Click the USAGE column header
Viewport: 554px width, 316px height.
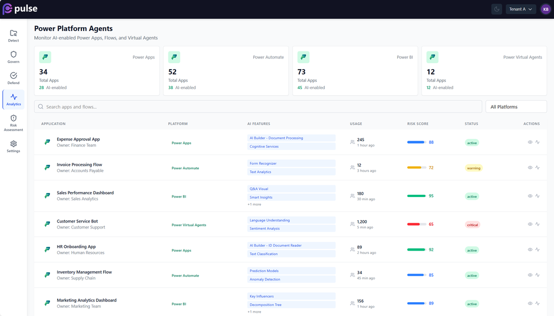[356, 123]
